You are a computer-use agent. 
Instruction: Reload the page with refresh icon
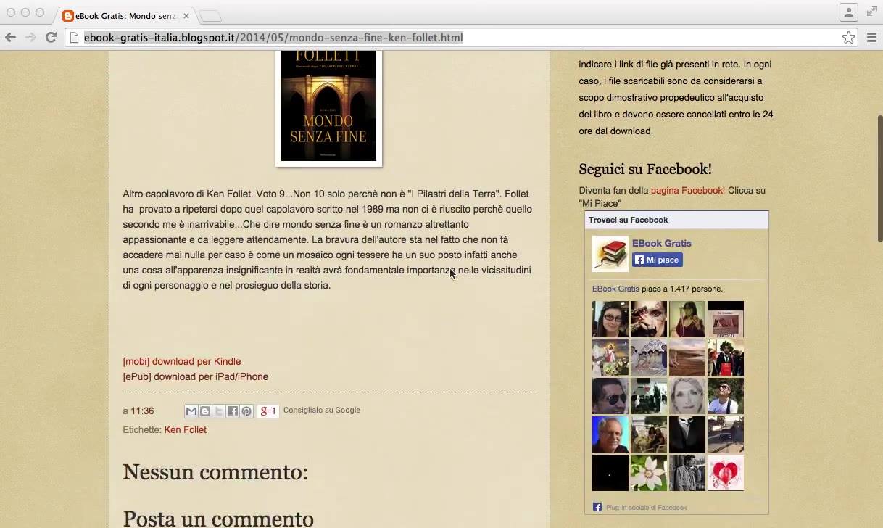pyautogui.click(x=51, y=38)
